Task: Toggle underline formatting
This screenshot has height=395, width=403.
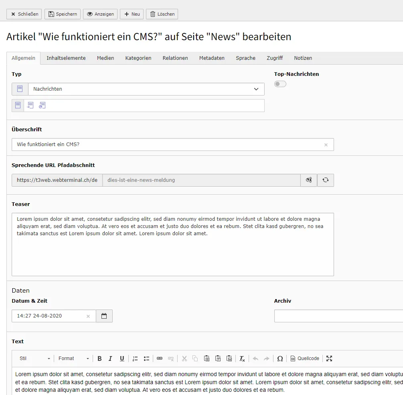Action: [122, 358]
